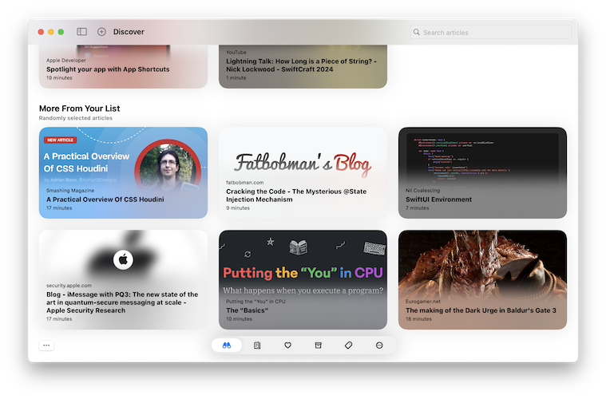Focus the Search articles field

[x=491, y=33]
